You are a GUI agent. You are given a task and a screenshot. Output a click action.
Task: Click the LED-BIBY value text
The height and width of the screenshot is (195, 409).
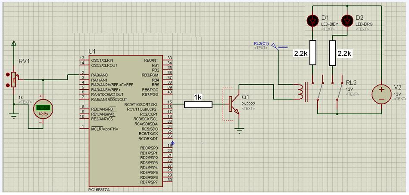point(329,24)
